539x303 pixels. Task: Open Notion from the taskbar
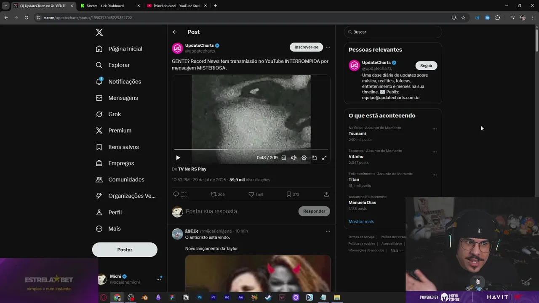click(x=186, y=297)
